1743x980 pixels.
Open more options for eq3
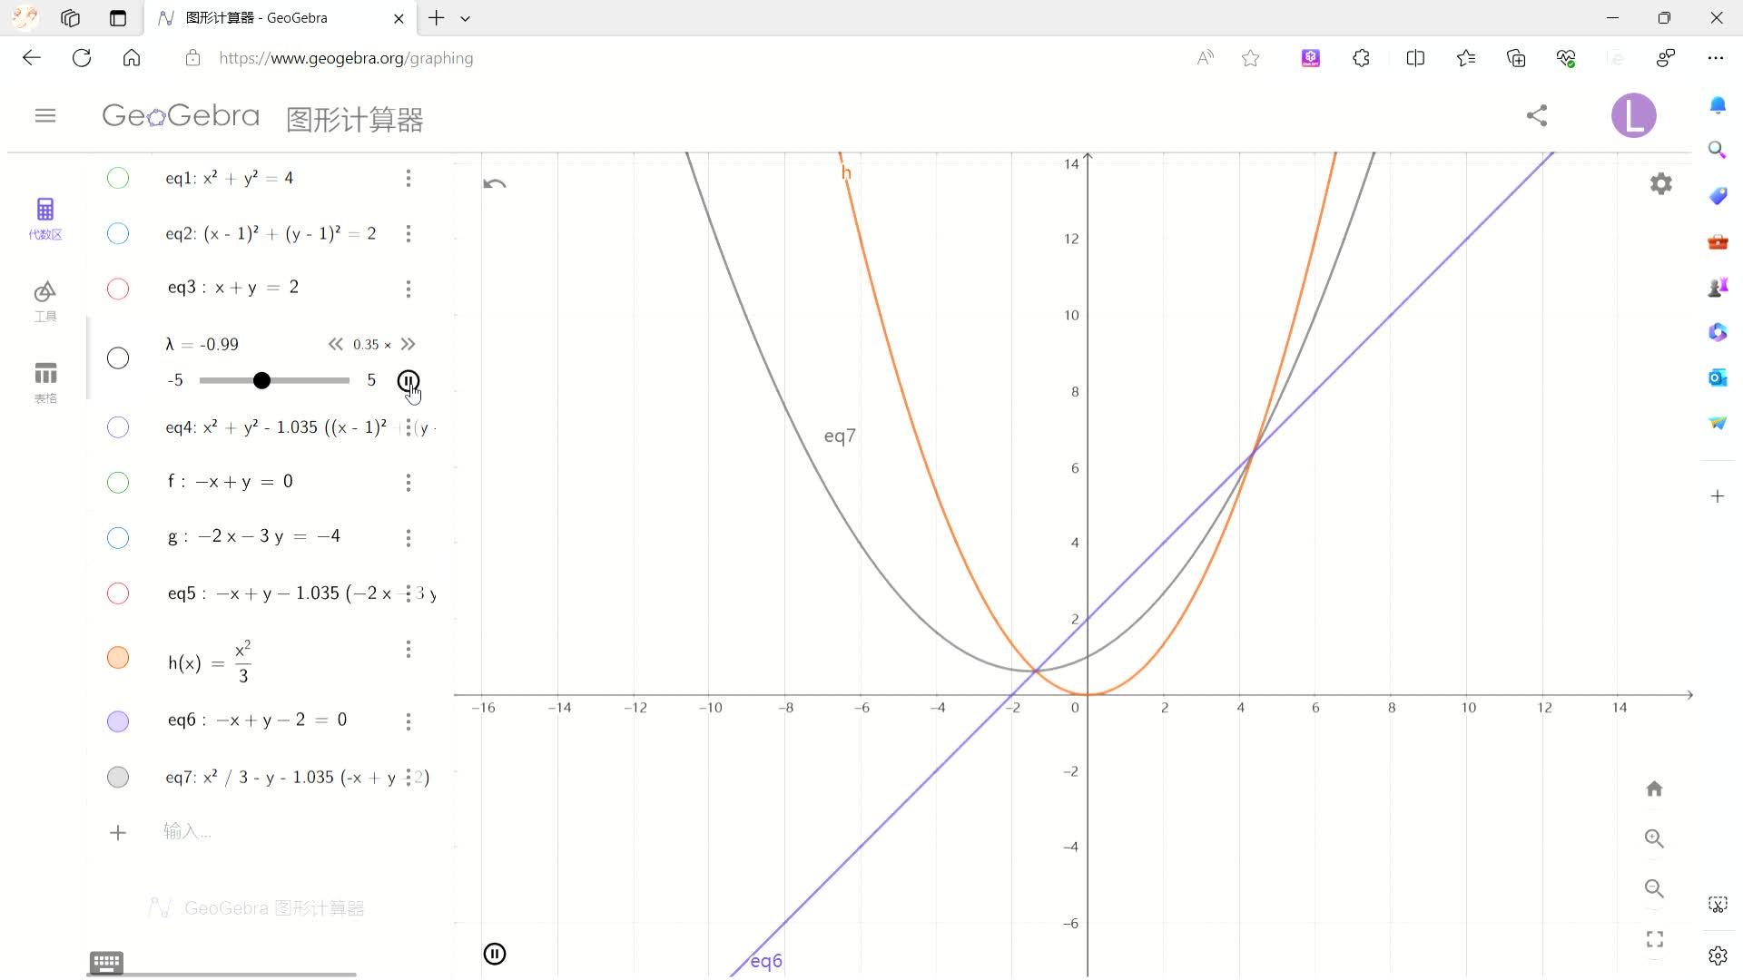[409, 289]
